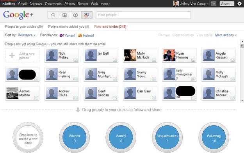Screen dimensions: 244x158
Task: Click the Remove action
Action: [164, 35]
